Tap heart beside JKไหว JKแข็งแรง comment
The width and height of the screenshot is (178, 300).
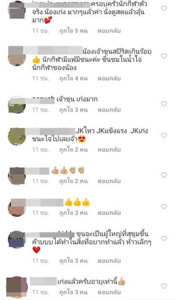click(x=164, y=135)
